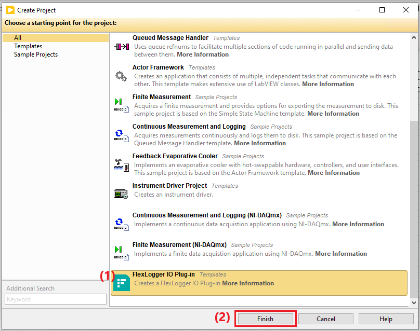This screenshot has height=331, width=420.
Task: Maximize the Create Project window
Action: click(x=382, y=10)
